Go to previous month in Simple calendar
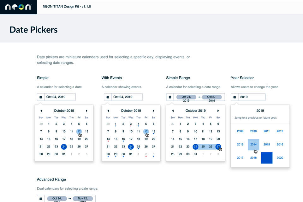Screen dimensions: 303x202 point(41,111)
